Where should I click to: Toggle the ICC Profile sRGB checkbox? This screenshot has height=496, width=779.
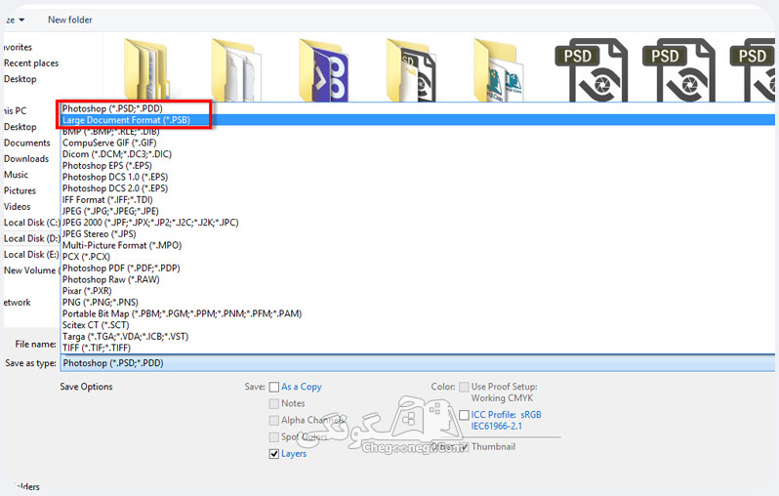[x=464, y=415]
